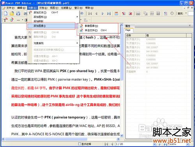This screenshot has width=195, height=147.
Task: Toggle the 显示注释 checkbox
Action: point(80,144)
